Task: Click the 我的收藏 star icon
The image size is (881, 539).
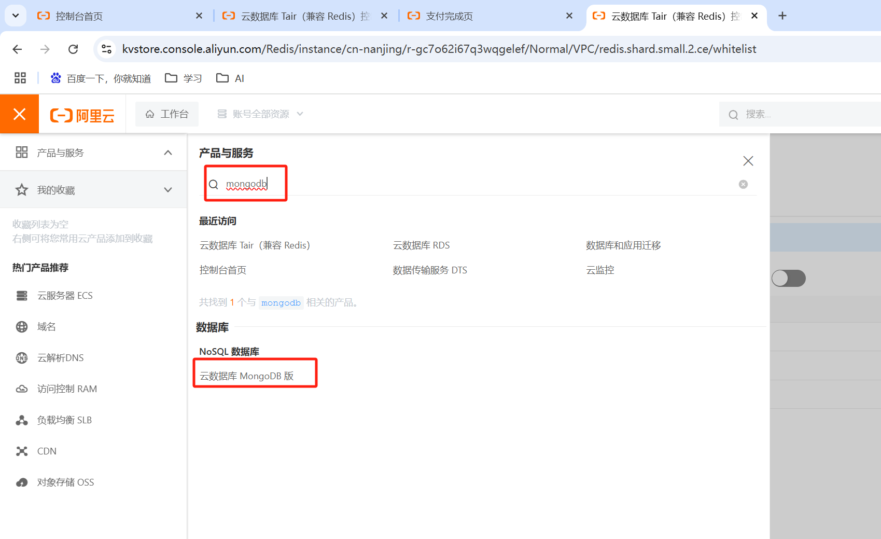Action: pos(22,190)
